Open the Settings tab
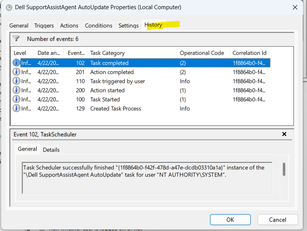Screen dimensions: 307x231 coord(128,25)
